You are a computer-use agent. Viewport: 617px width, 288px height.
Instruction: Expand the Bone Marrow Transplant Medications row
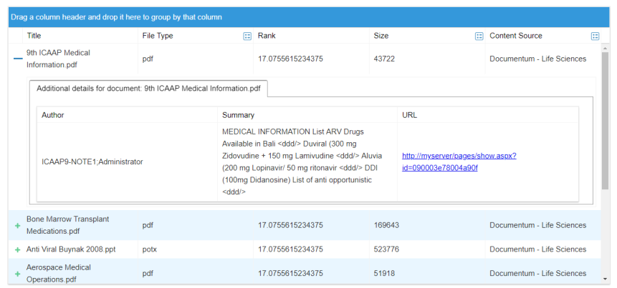pos(18,225)
